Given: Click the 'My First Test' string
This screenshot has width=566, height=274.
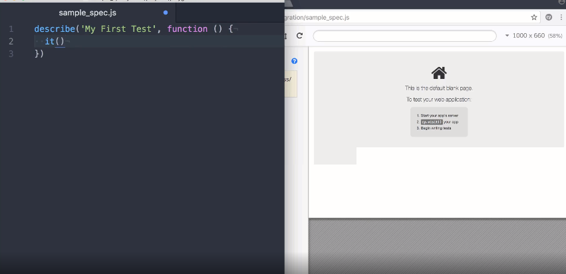Looking at the screenshot, I should 119,29.
